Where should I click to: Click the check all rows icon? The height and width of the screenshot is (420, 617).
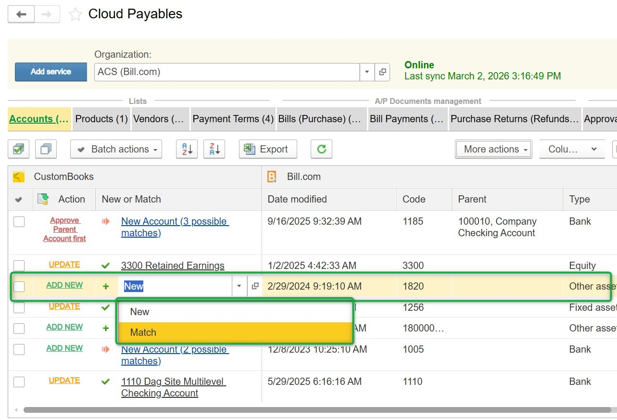point(18,149)
